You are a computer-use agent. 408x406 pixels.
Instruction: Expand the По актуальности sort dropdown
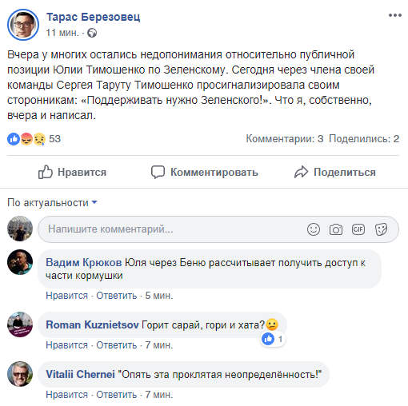tap(52, 203)
